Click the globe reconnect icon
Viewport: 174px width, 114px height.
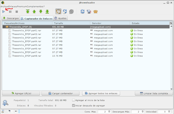pyautogui.click(x=89, y=11)
